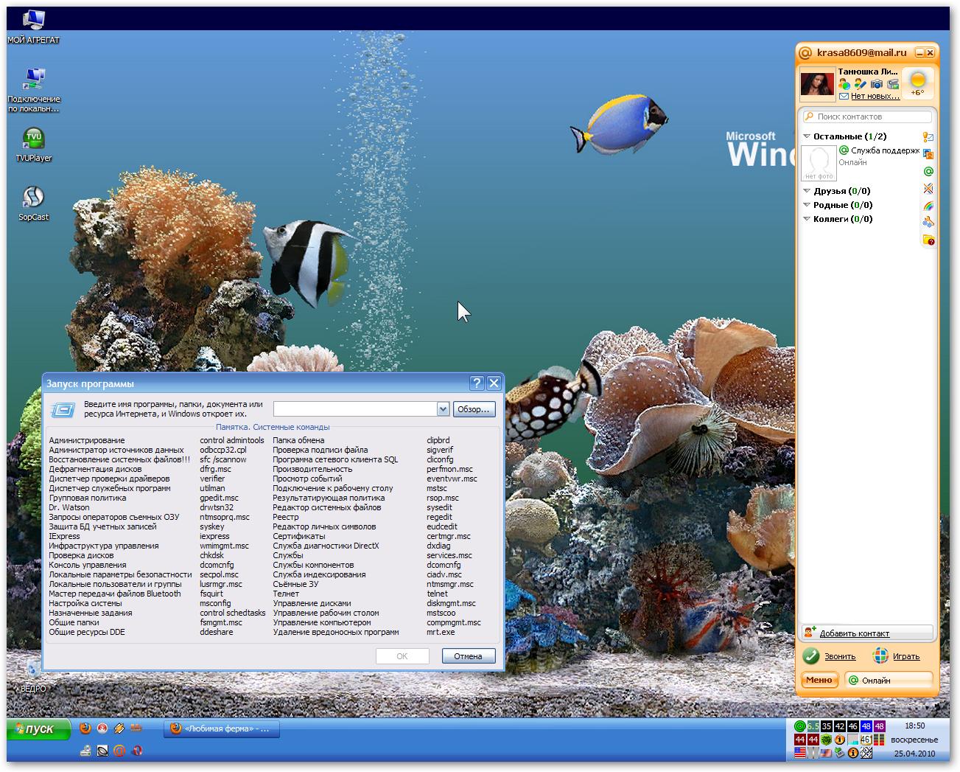This screenshot has height=772, width=960.
Task: Open the run command dropdown list
Action: coord(443,409)
